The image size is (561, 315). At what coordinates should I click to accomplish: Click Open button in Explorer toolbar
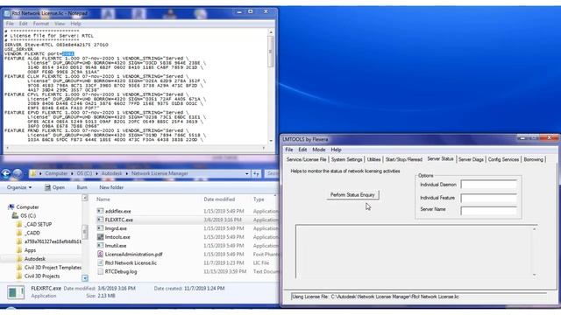tap(54, 187)
